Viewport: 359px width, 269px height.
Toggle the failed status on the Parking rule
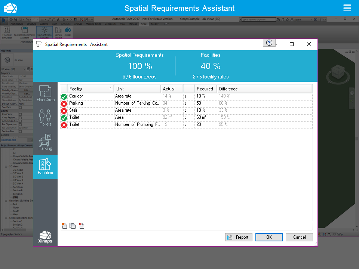[64, 103]
